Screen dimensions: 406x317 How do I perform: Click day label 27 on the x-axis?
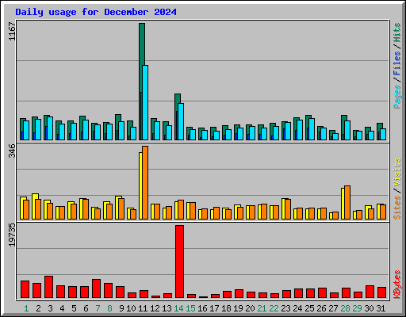[333, 308]
